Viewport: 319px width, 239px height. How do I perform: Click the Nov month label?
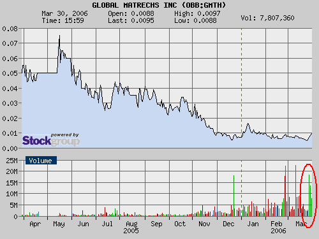(x=204, y=224)
